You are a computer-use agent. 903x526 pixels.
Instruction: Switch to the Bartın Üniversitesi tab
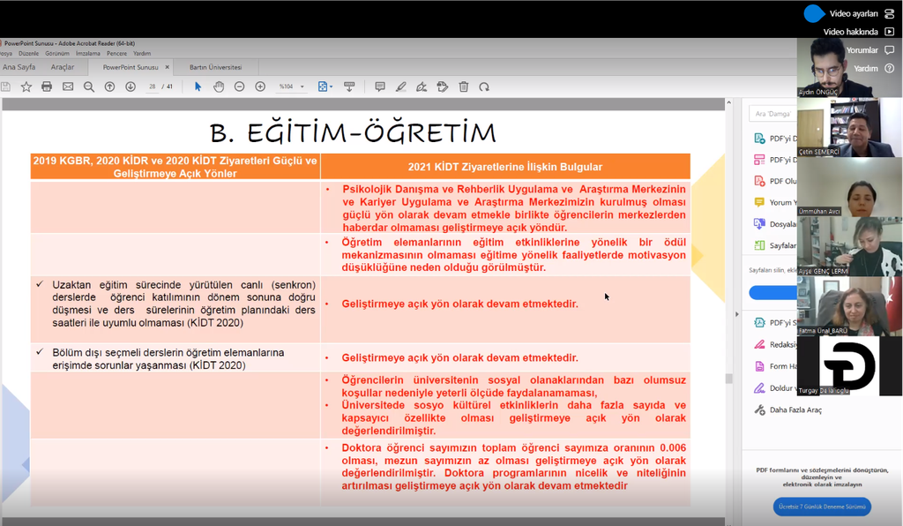click(215, 67)
